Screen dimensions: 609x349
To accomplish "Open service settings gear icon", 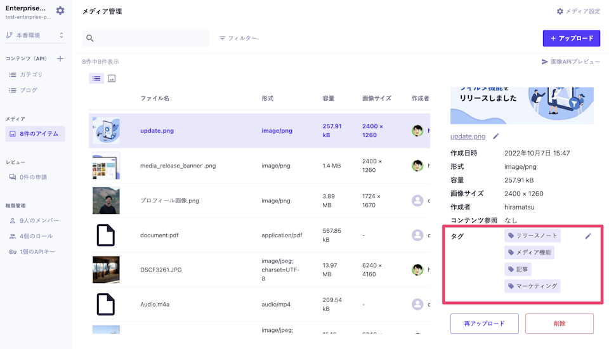I will (60, 11).
